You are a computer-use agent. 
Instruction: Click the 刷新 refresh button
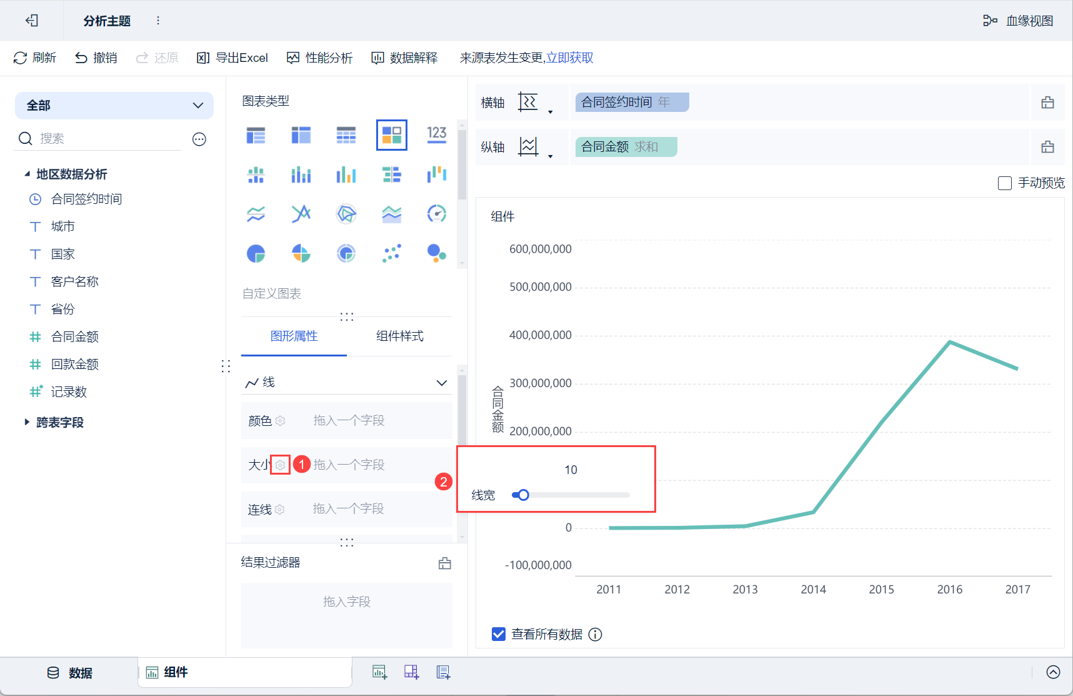click(35, 58)
